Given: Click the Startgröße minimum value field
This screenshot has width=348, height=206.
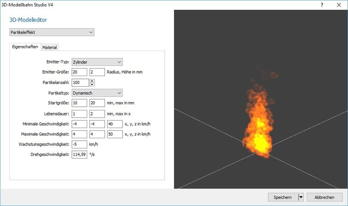Looking at the screenshot, I should click(x=79, y=103).
